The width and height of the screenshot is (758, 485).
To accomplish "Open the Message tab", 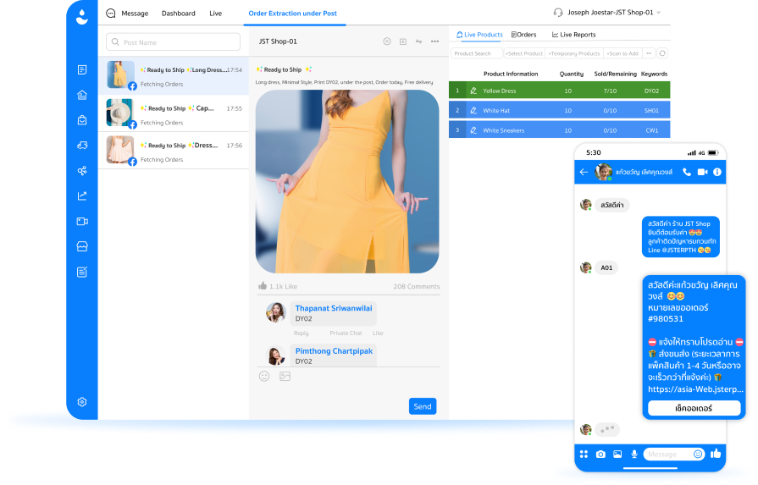I will click(135, 14).
